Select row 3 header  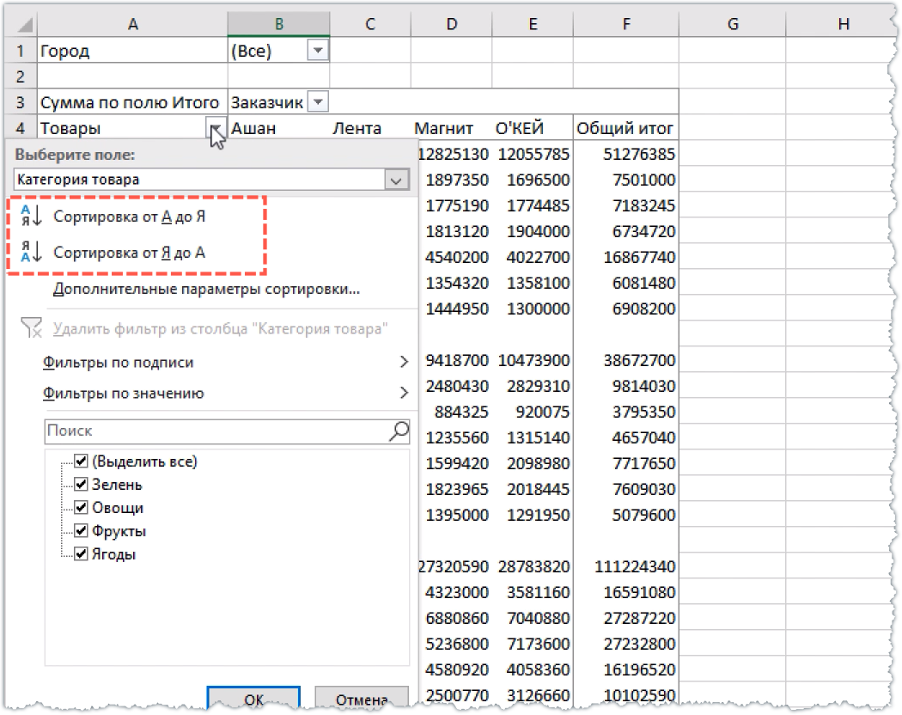pos(21,102)
